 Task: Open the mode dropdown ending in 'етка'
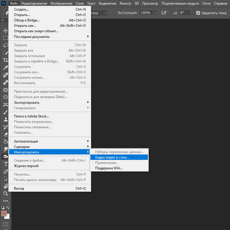click(99, 13)
